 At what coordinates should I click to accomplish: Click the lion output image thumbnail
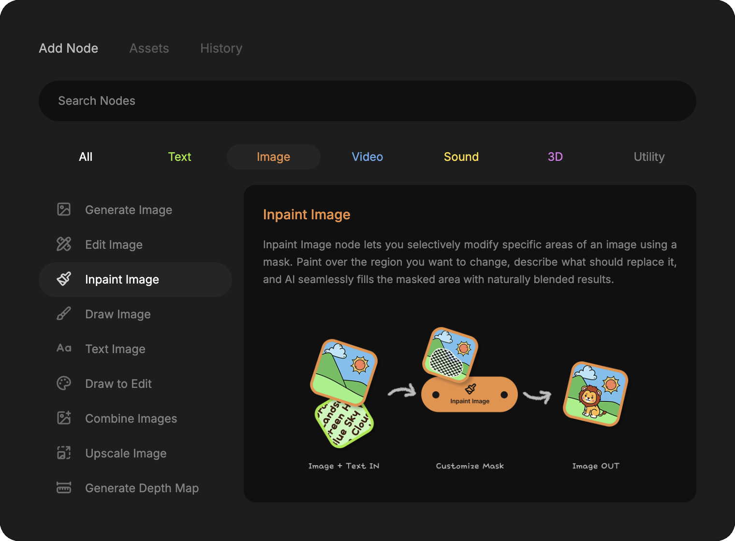click(x=595, y=394)
